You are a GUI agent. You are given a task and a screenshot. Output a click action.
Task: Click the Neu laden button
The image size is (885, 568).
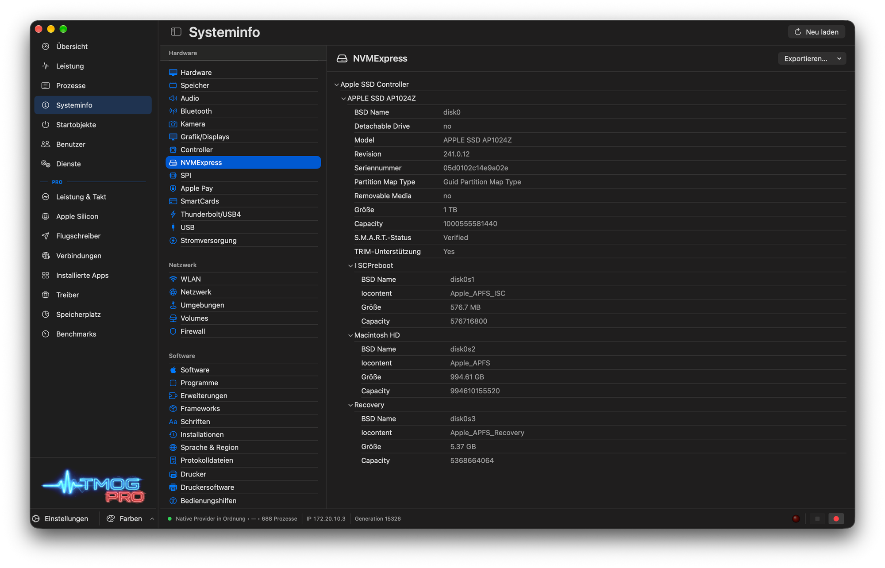point(816,32)
